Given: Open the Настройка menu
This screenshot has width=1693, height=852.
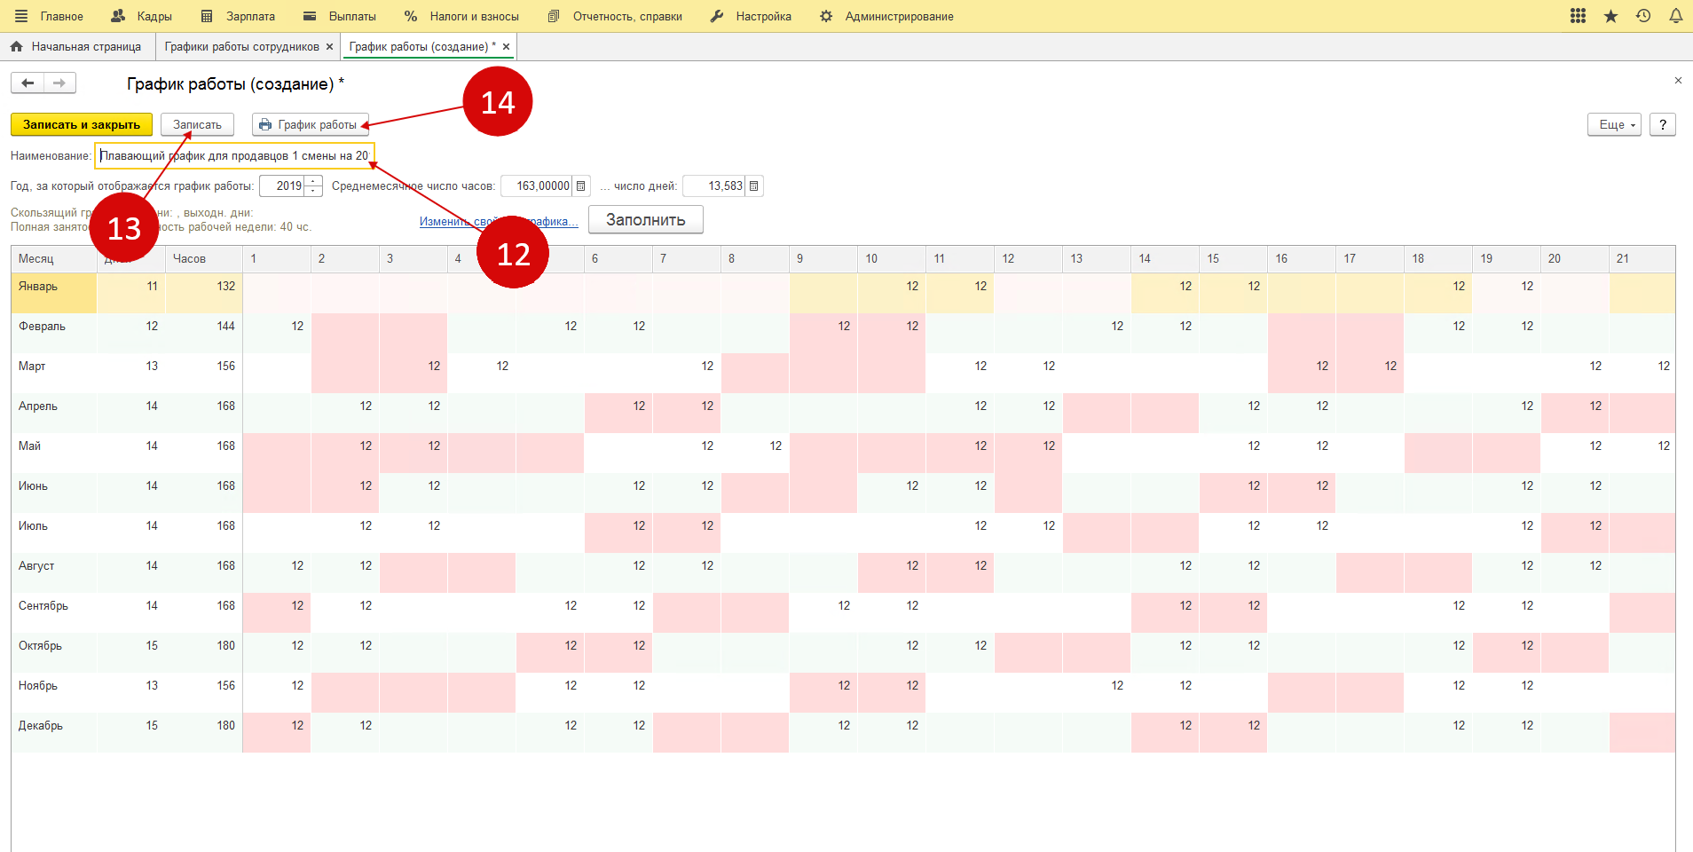Looking at the screenshot, I should (751, 16).
